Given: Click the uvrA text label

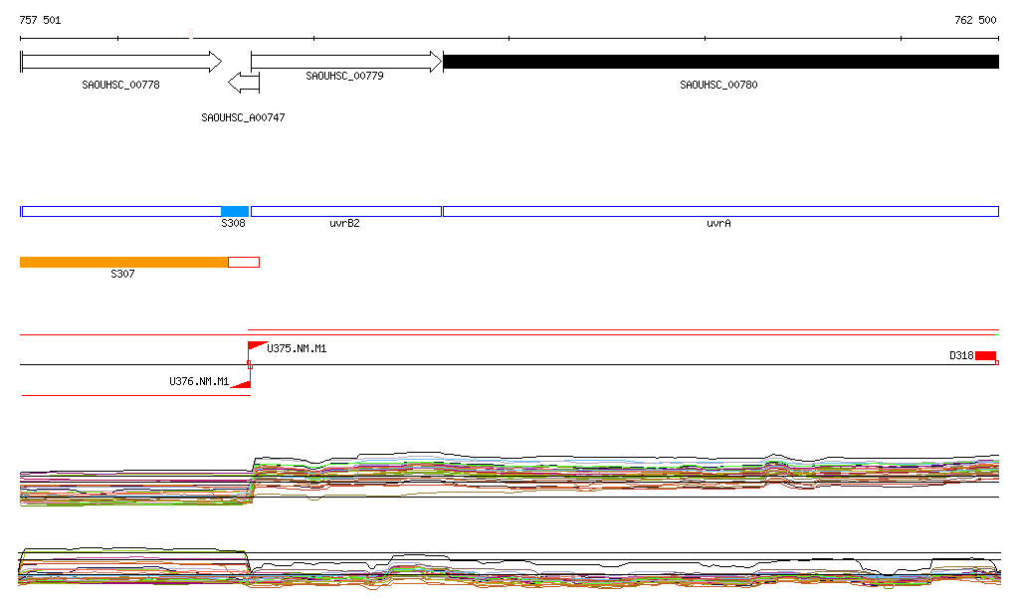Looking at the screenshot, I should pyautogui.click(x=718, y=224).
